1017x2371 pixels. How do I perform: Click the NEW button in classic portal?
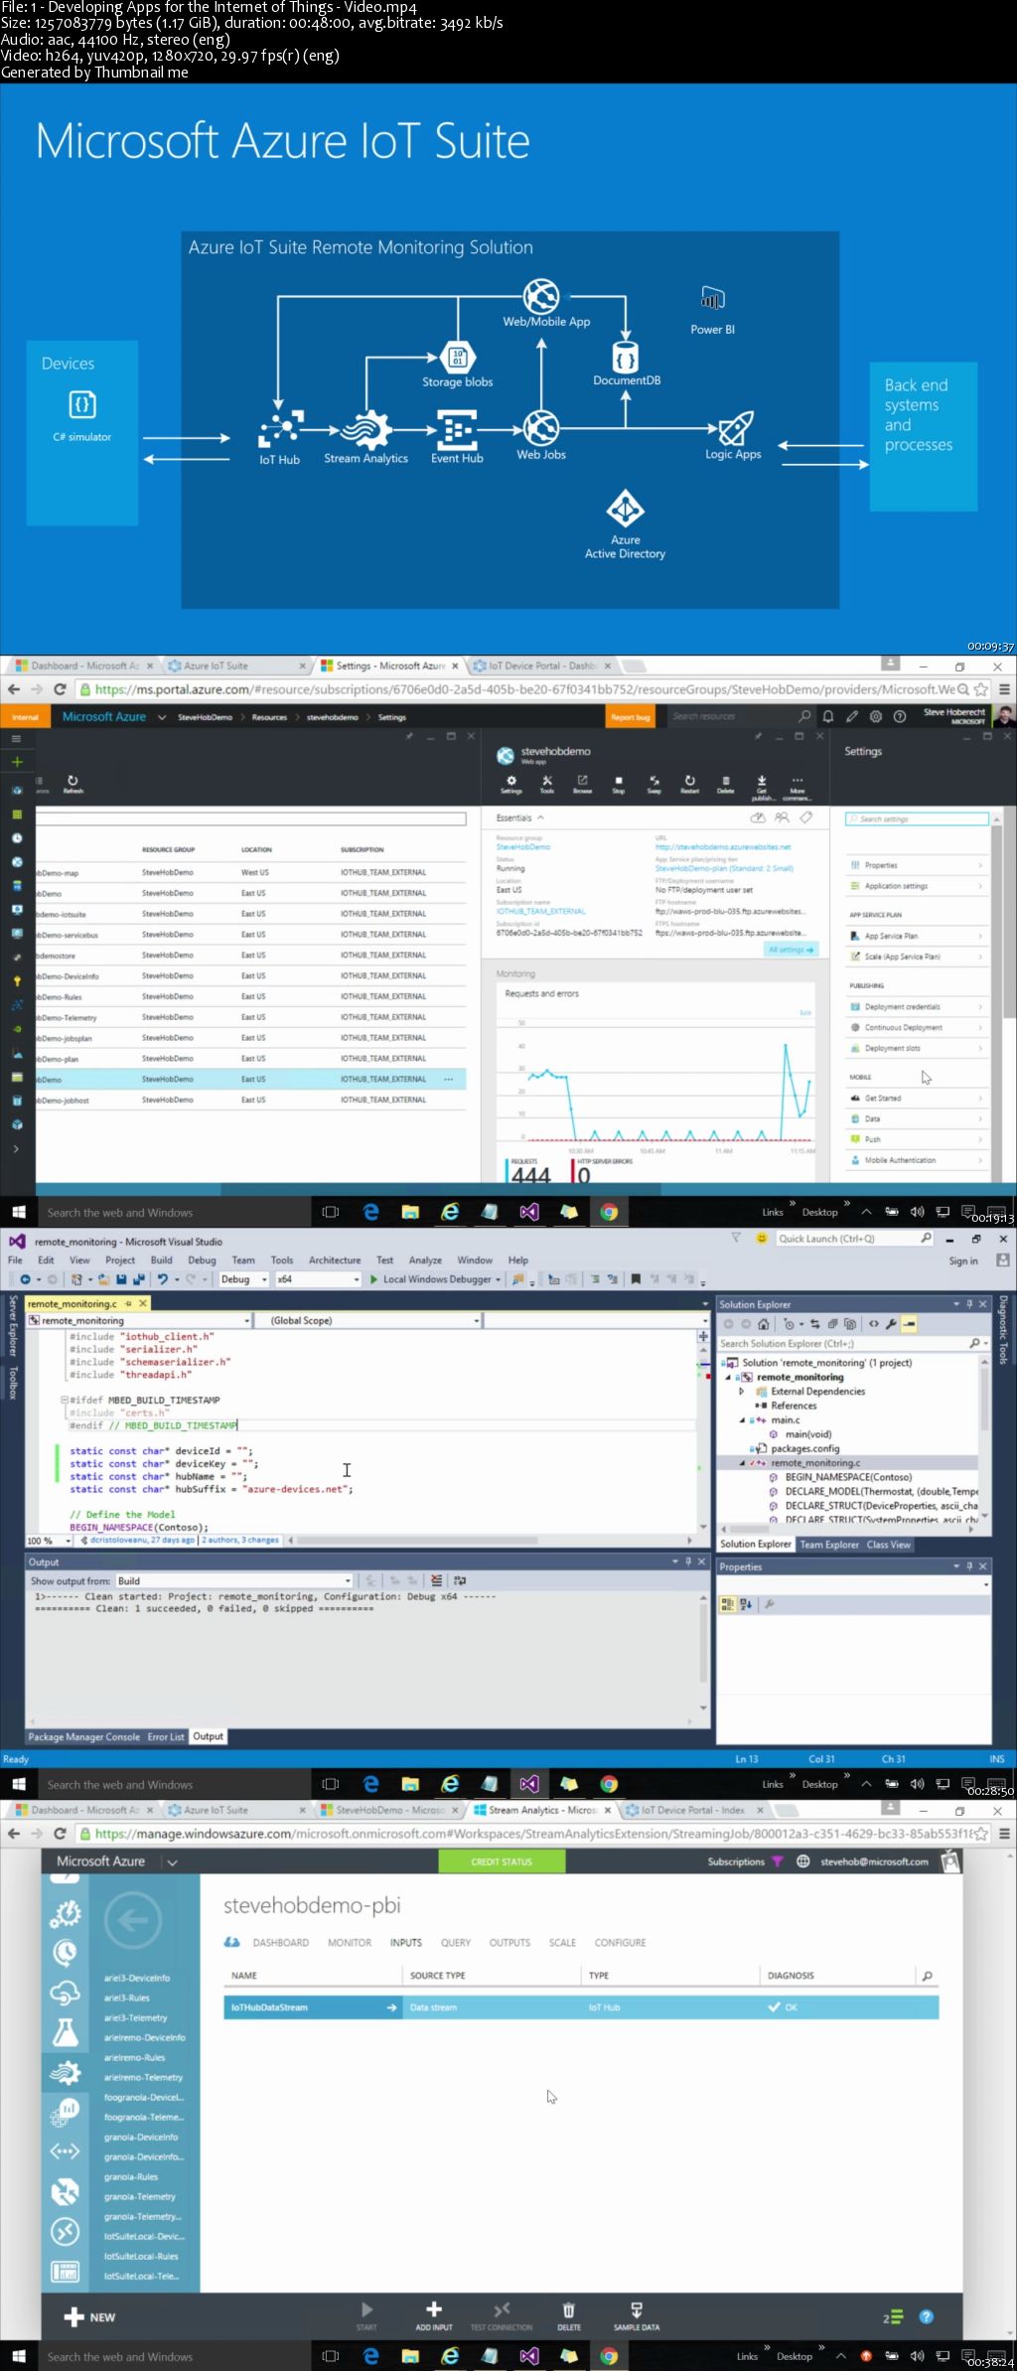click(x=89, y=2317)
